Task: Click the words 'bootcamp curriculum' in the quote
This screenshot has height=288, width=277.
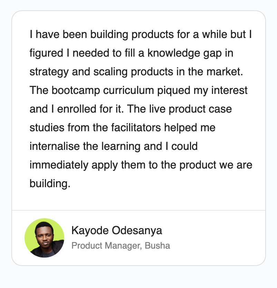Action: click(x=103, y=90)
